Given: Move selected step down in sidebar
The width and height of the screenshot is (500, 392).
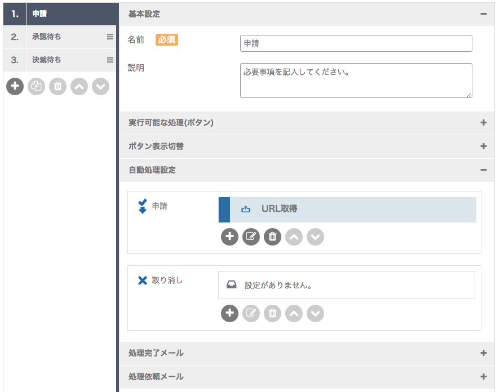Looking at the screenshot, I should 100,86.
